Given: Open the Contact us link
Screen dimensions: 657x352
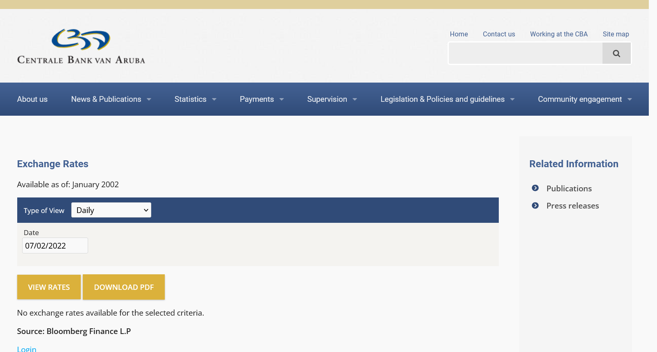Looking at the screenshot, I should (x=499, y=34).
